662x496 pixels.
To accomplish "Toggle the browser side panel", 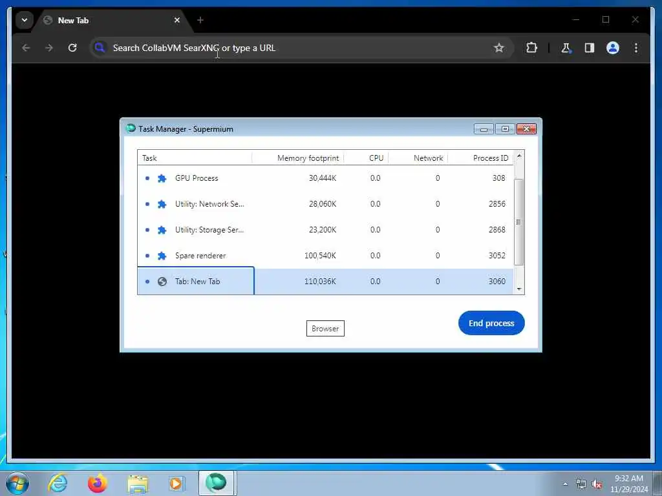I will point(590,48).
